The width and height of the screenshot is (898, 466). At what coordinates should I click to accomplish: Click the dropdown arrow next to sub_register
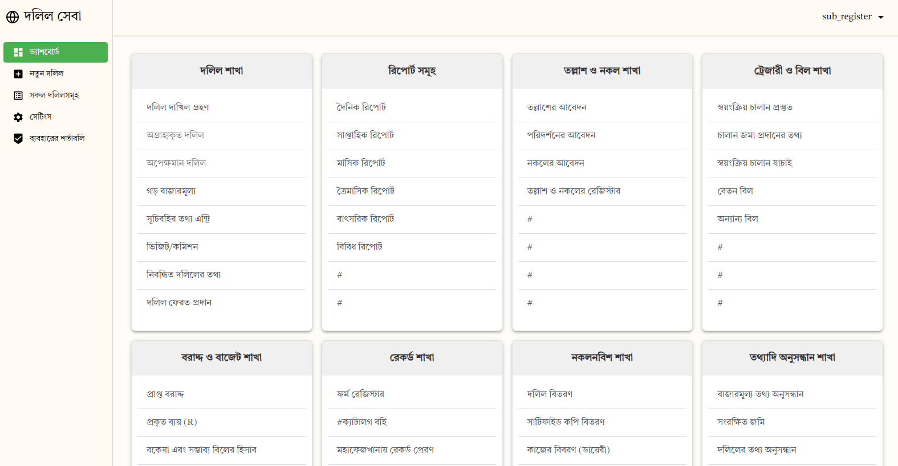point(881,17)
